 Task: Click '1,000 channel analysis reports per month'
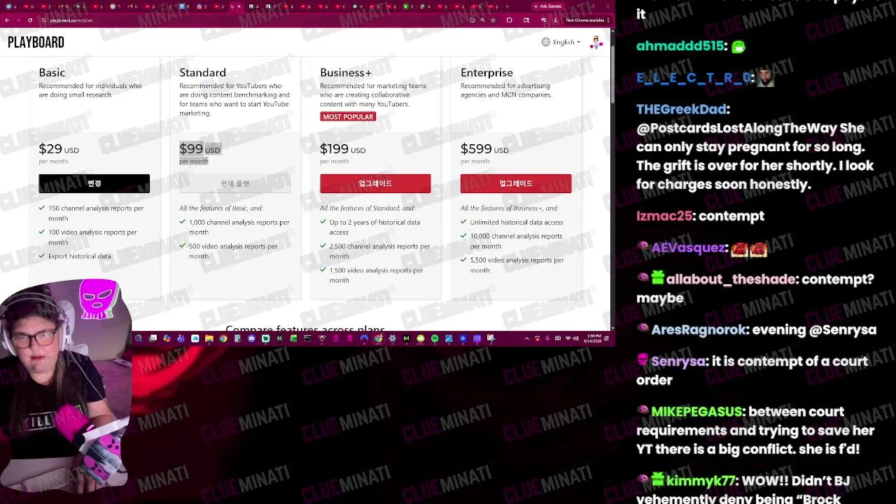239,227
